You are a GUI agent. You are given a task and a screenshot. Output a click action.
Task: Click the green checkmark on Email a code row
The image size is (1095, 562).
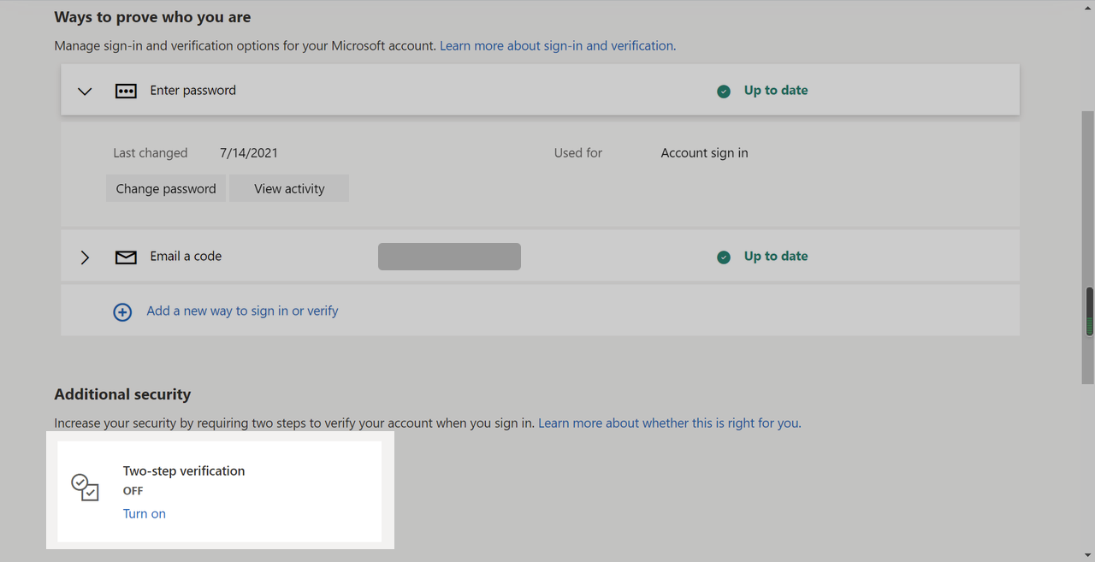[724, 257]
